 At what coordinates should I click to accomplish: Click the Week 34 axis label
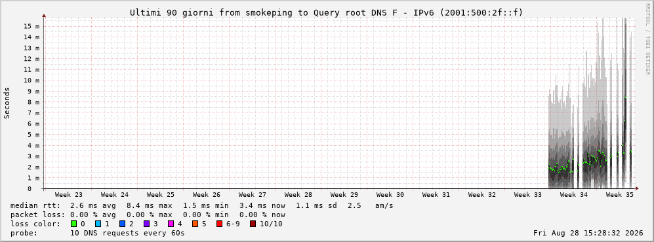(573, 195)
